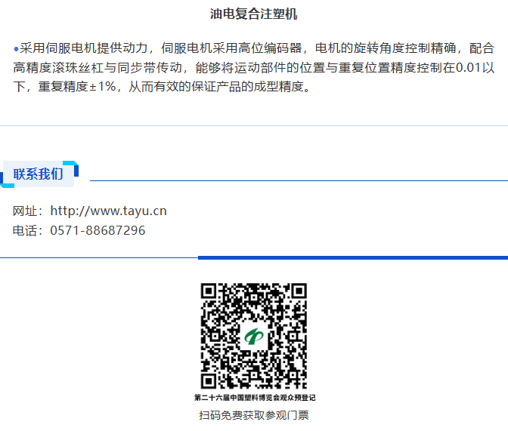Click the 联系我们 section header

click(39, 174)
